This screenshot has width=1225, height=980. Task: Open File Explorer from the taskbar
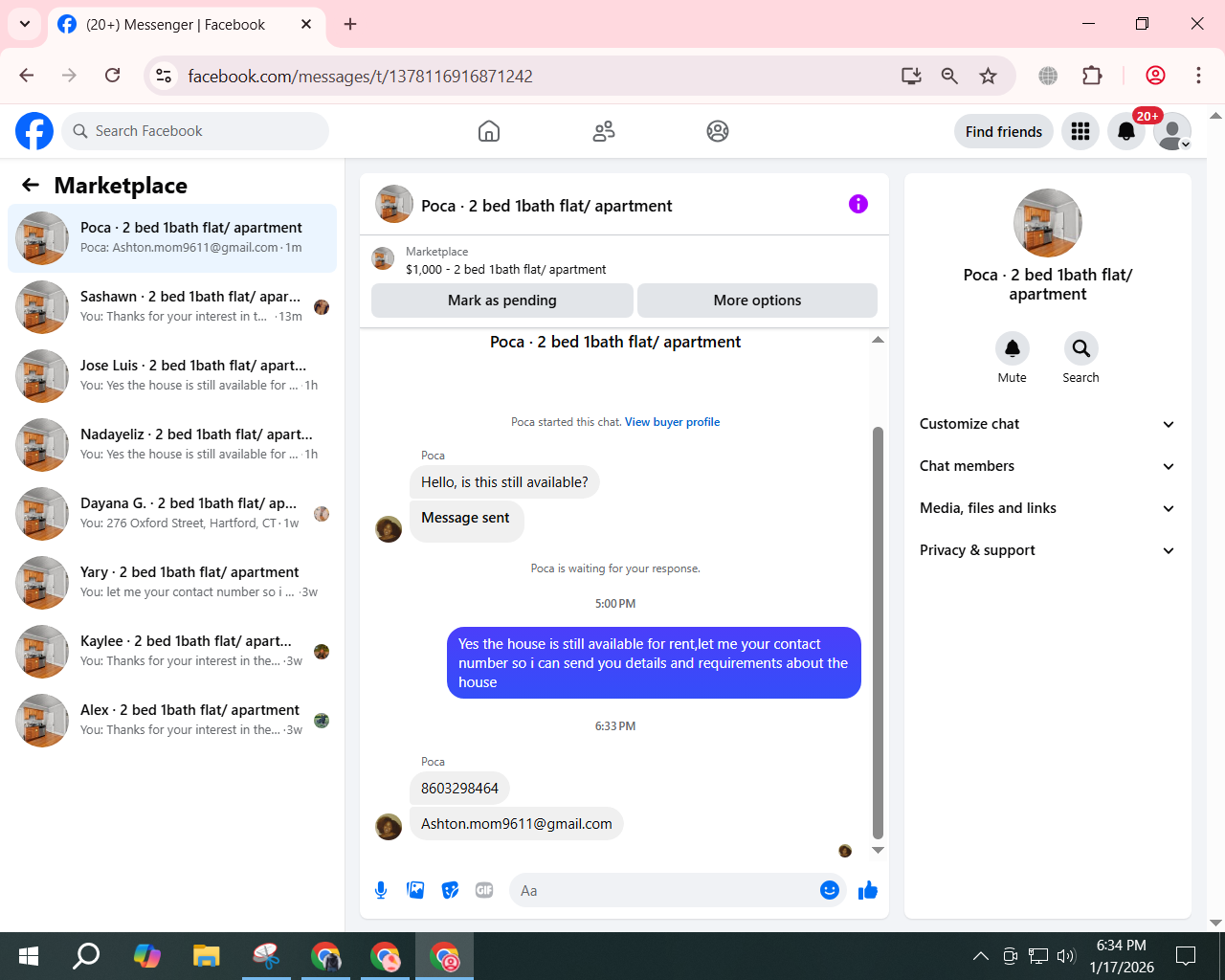(207, 955)
